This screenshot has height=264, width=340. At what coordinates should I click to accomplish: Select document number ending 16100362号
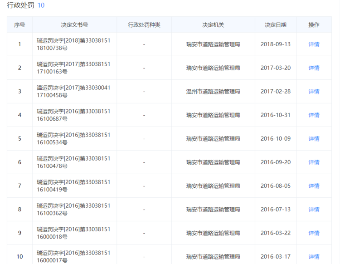tap(73, 210)
